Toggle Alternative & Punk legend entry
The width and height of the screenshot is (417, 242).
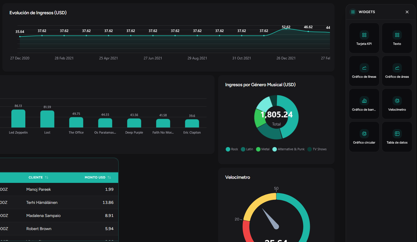(x=288, y=149)
